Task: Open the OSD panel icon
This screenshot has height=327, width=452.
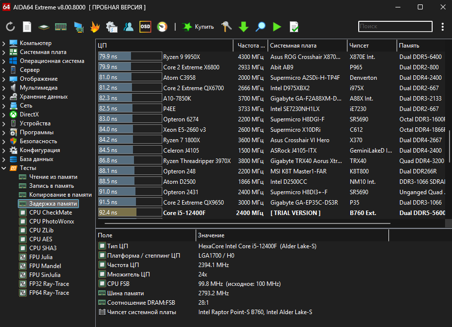Action: [145, 27]
